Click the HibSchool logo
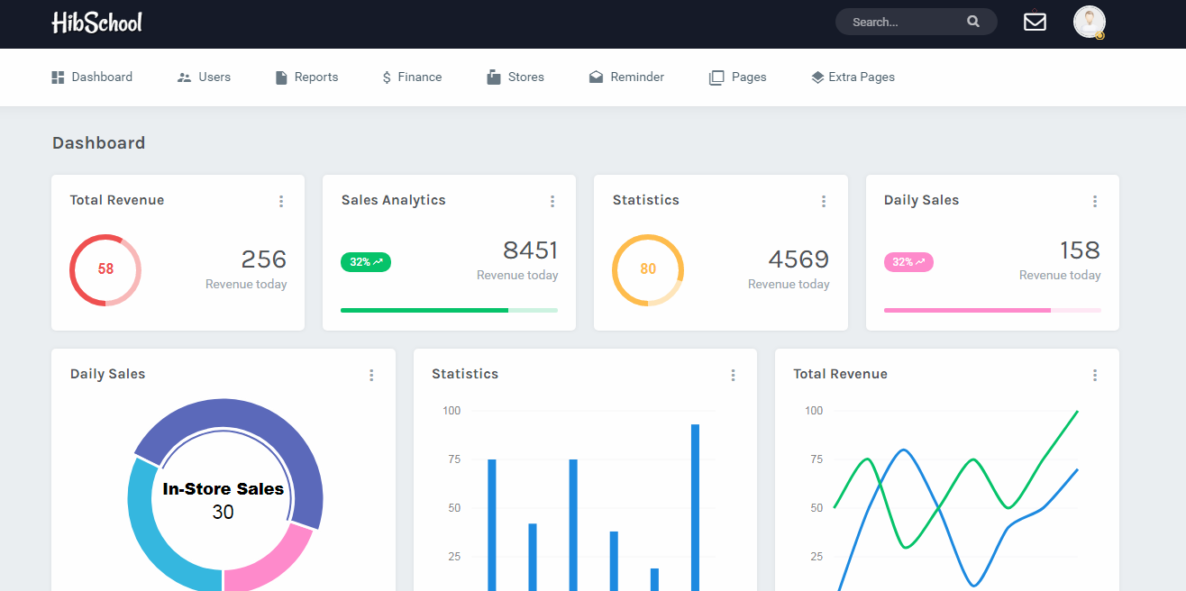Viewport: 1186px width, 591px height. [96, 22]
